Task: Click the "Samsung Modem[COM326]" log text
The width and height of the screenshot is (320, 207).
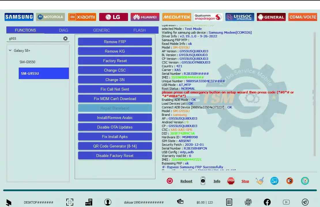Action: (x=230, y=32)
